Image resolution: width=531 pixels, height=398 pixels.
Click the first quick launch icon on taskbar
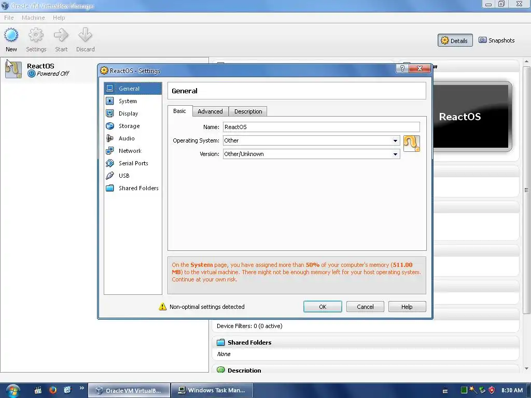[x=38, y=390]
